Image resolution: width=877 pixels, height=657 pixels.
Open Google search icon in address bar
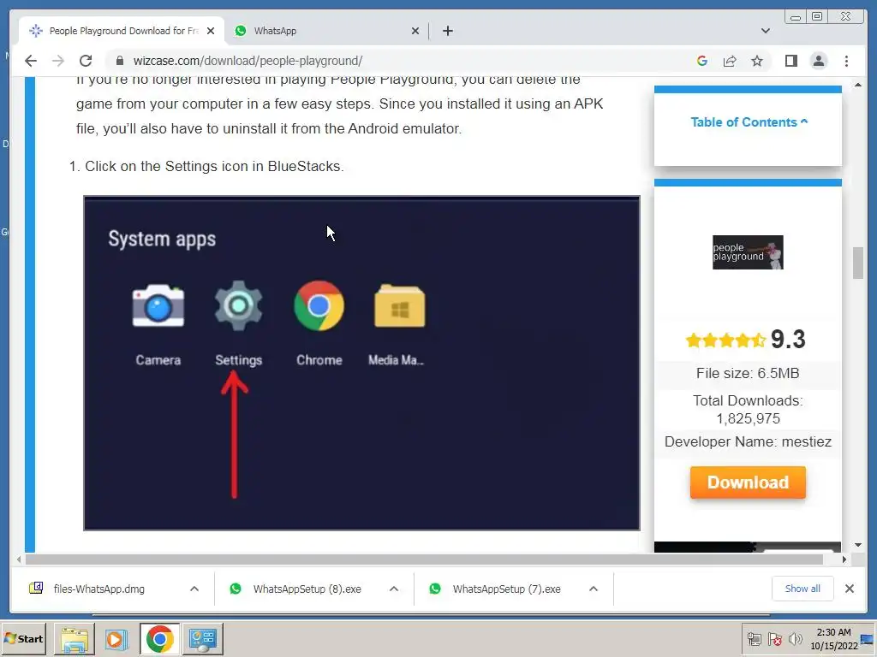tap(702, 61)
